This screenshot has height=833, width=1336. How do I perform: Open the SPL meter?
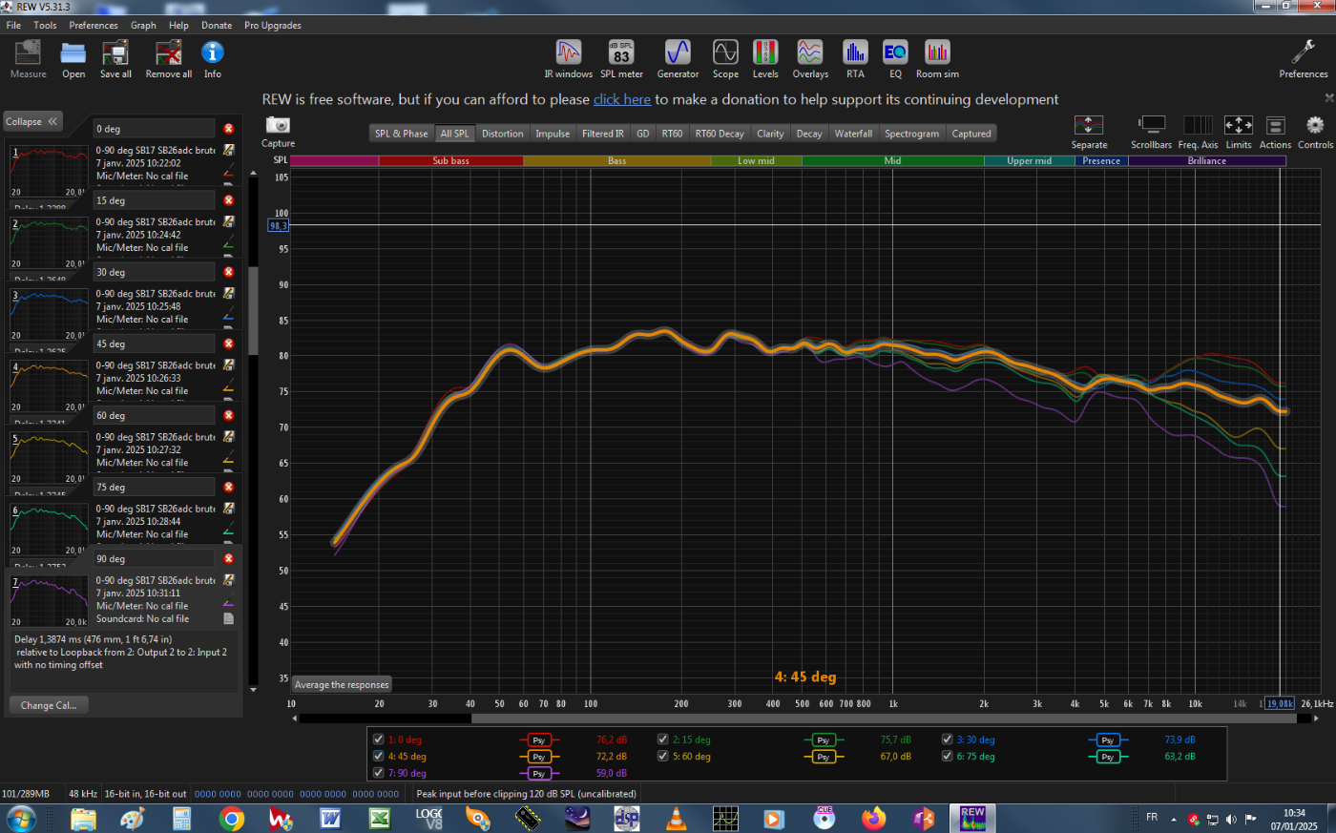621,58
